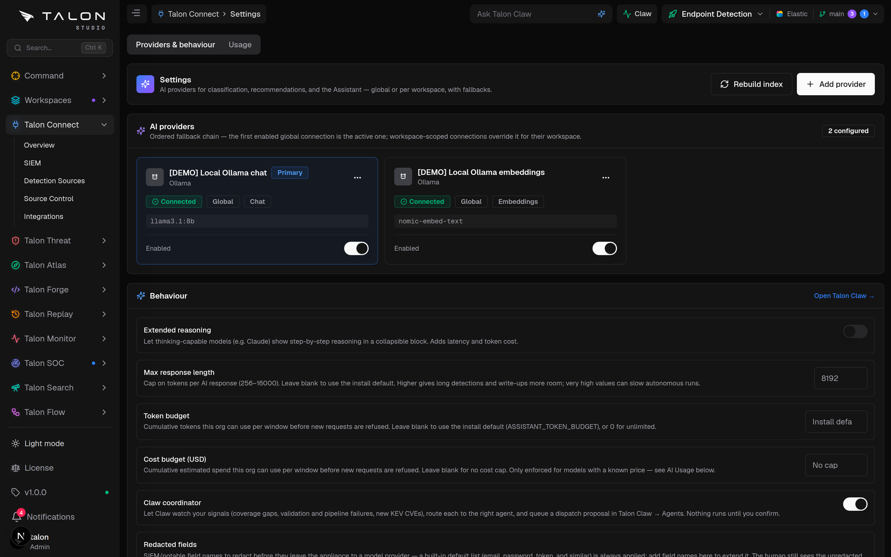Click the Ollama icon on chat provider card
The height and width of the screenshot is (557, 891).
pos(155,177)
